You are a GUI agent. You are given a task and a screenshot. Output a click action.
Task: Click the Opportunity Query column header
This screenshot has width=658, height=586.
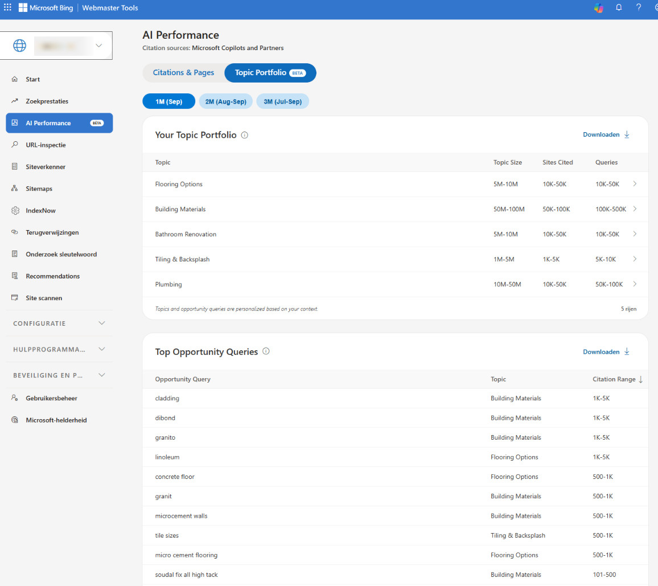click(x=183, y=379)
